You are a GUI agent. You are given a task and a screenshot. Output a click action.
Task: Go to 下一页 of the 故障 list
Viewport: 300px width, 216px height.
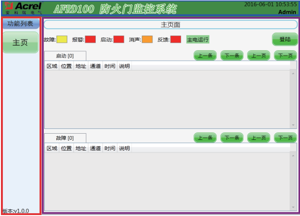pos(285,138)
